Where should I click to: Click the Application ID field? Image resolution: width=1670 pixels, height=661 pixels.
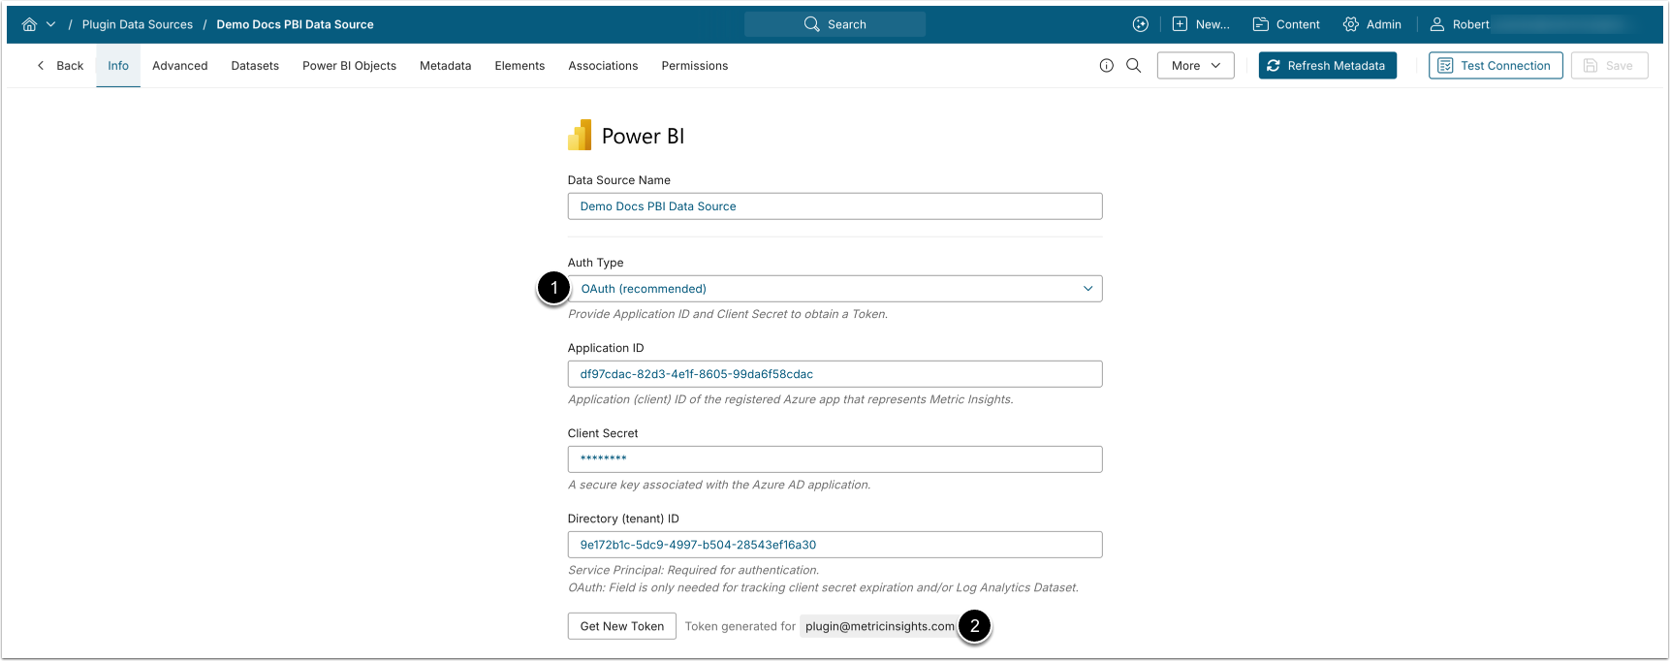(x=835, y=374)
